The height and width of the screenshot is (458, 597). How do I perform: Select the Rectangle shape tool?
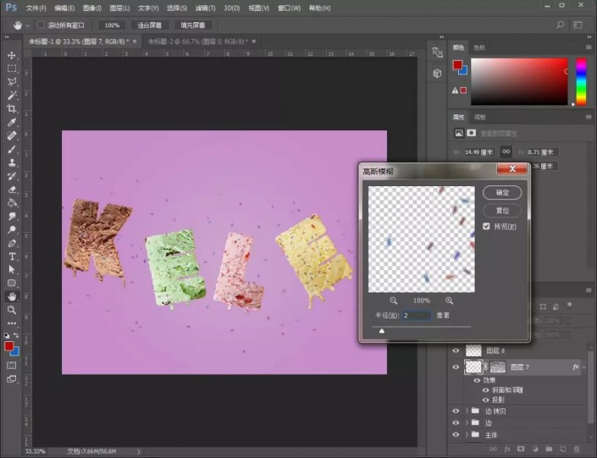[x=12, y=283]
